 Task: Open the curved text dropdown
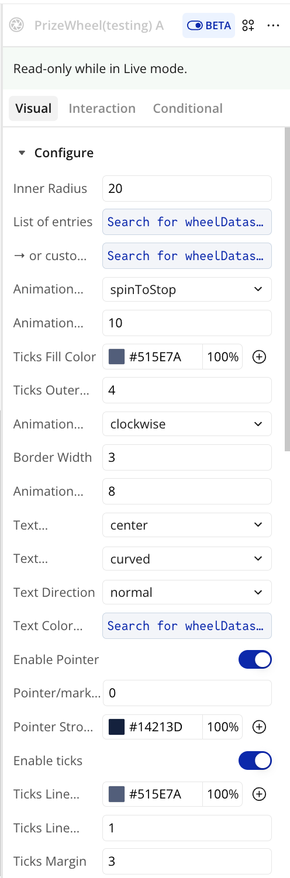(187, 559)
